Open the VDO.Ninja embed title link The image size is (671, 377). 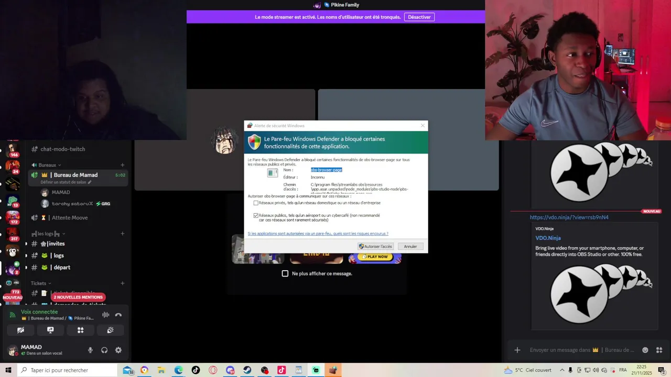point(548,238)
